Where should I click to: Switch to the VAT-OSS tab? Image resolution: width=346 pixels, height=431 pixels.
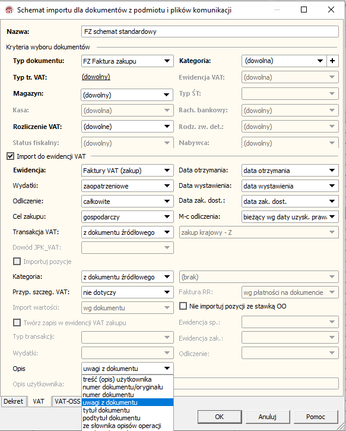[67, 401]
